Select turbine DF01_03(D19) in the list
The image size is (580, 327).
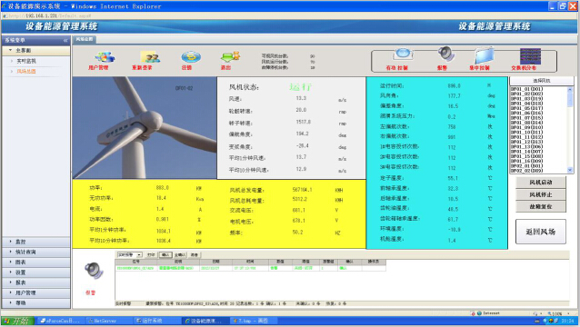click(x=526, y=99)
